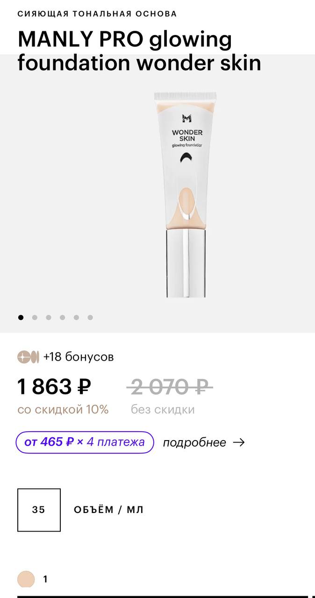This screenshot has height=598, width=315.
Task: Open the Wonder Skin tube product image
Action: pos(186,194)
